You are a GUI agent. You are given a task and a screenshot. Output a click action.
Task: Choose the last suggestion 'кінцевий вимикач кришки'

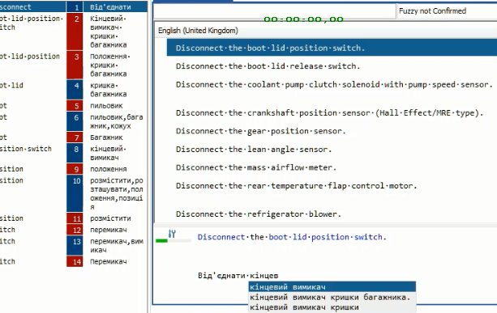(x=332, y=307)
